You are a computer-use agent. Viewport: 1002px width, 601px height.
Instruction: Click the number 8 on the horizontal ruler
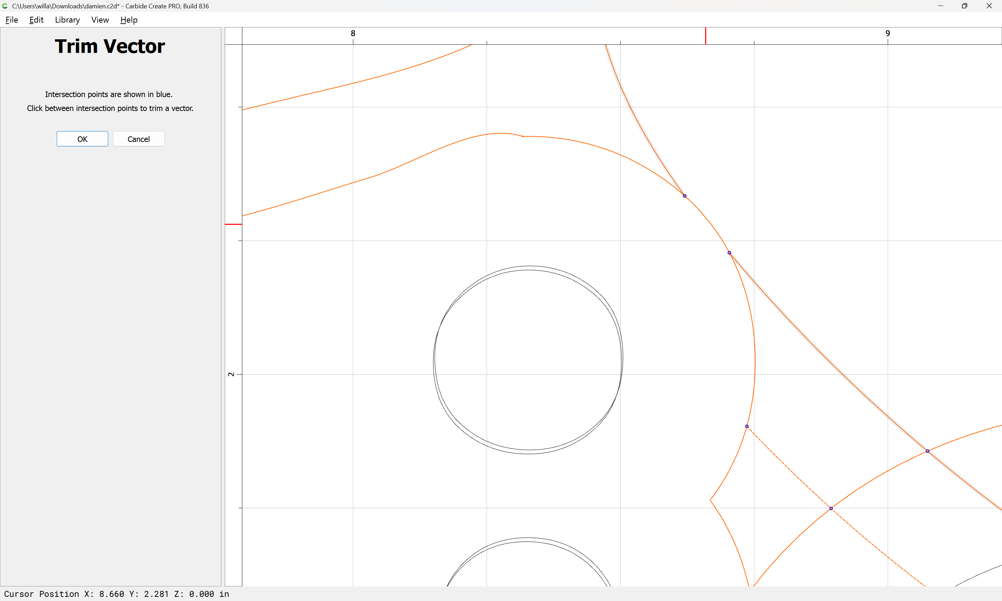353,33
